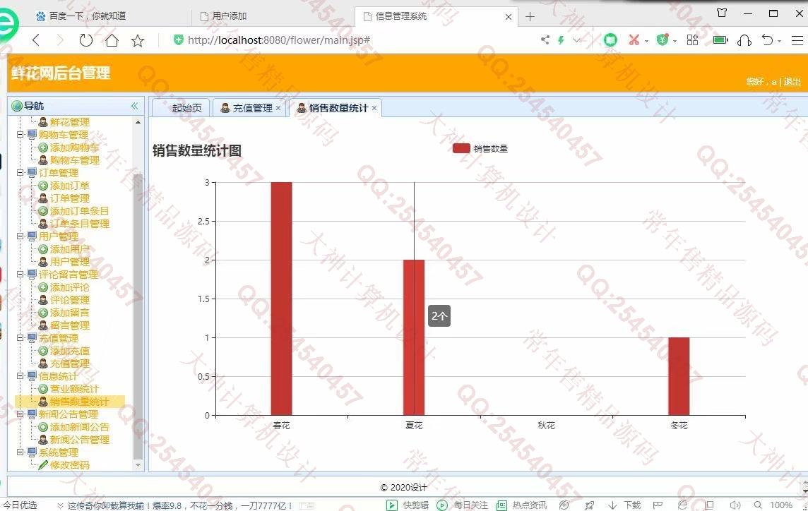Collapse the 充值管理 tree node

point(20,338)
